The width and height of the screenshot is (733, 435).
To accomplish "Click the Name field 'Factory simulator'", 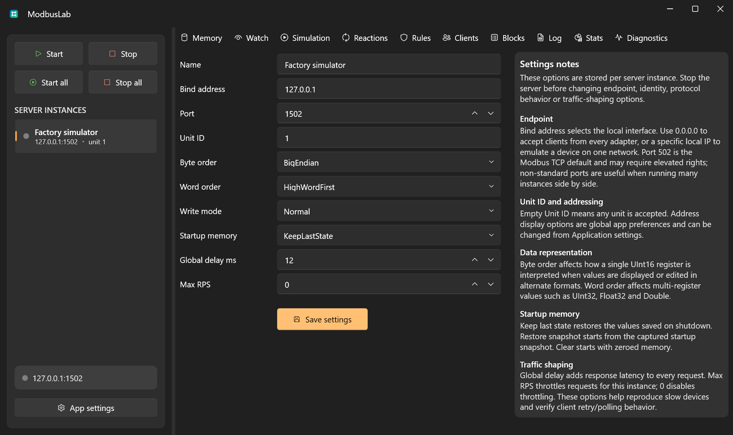I will tap(389, 65).
